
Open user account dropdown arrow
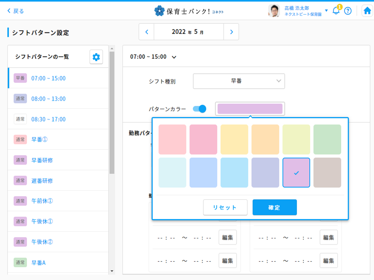(x=326, y=10)
